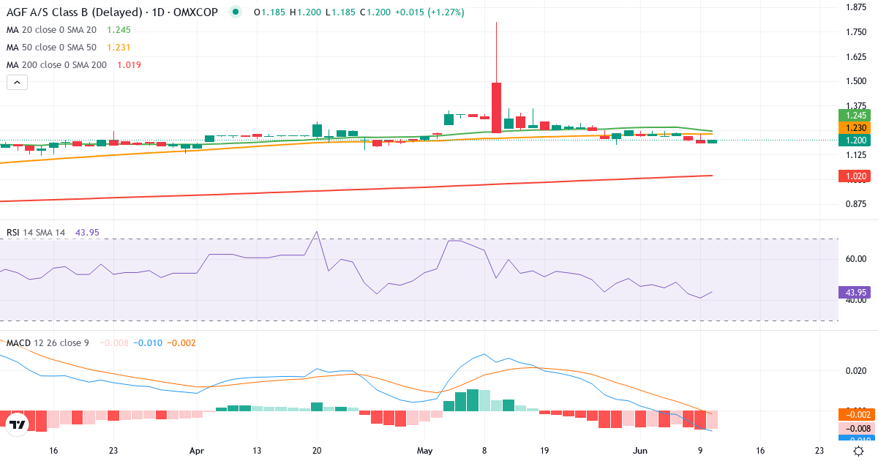Click the 19 date label in May
Image resolution: width=878 pixels, height=461 pixels.
click(544, 451)
